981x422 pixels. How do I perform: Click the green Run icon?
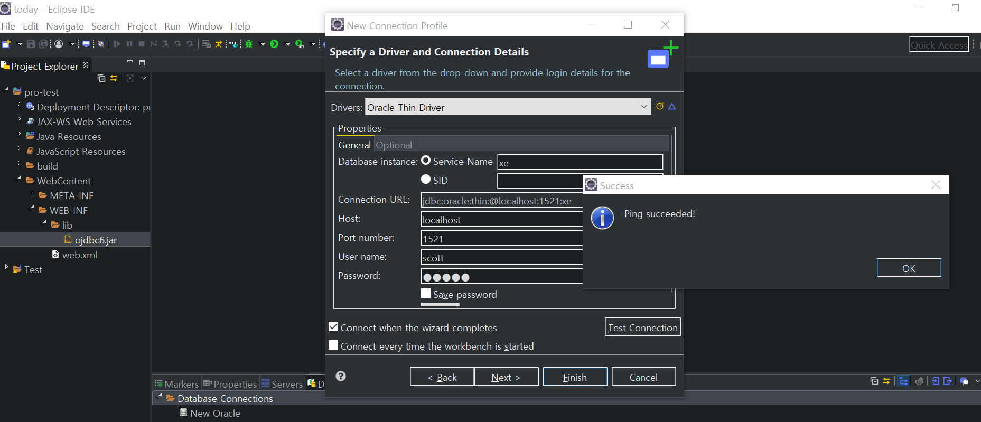(274, 44)
